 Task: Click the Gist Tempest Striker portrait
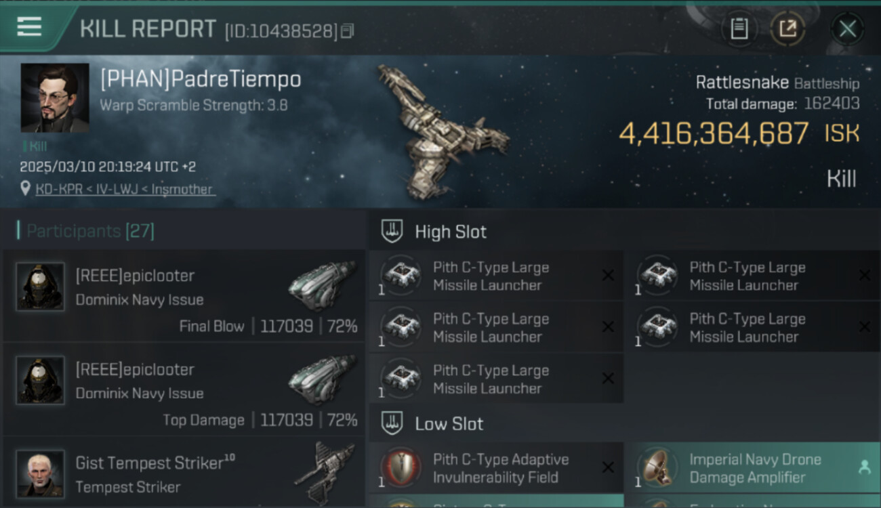pos(41,473)
